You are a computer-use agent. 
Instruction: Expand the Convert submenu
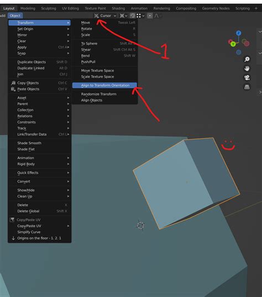39,181
